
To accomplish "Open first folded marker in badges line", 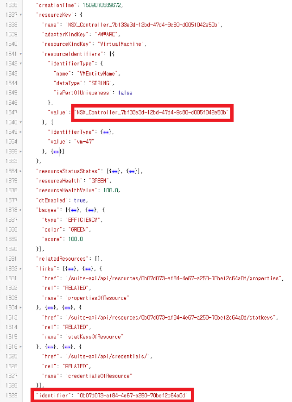I will pos(74,210).
